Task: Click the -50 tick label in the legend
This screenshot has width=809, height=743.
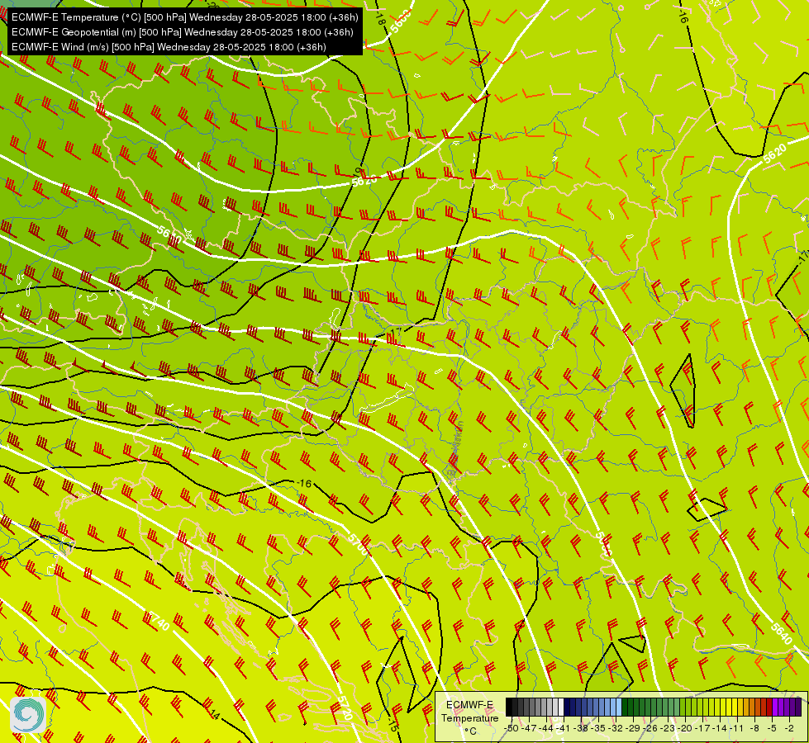Action: point(512,728)
